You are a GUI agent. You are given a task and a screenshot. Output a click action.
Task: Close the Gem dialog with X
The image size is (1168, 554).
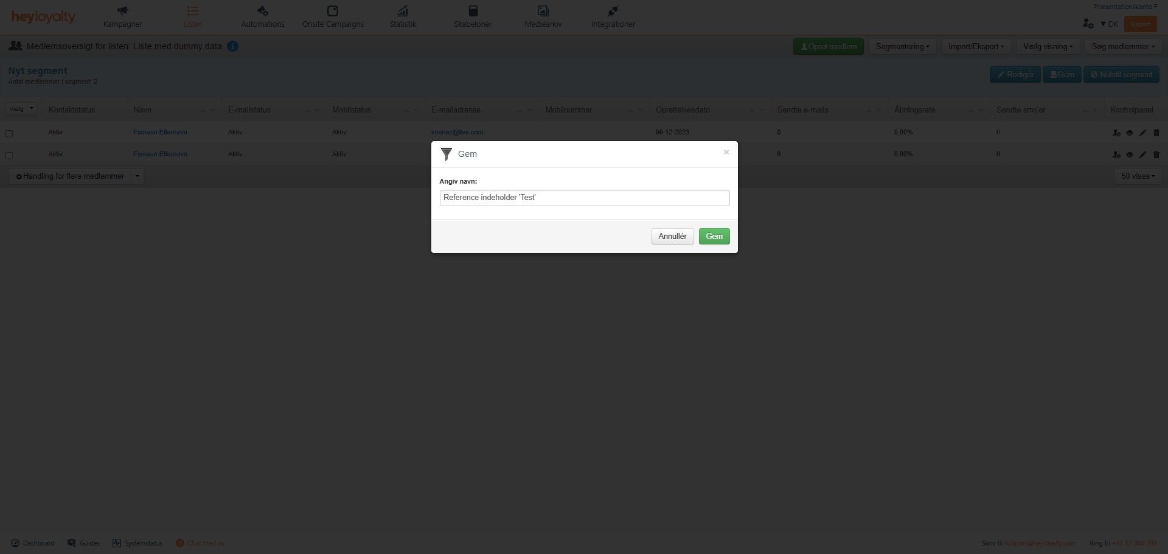(x=726, y=153)
